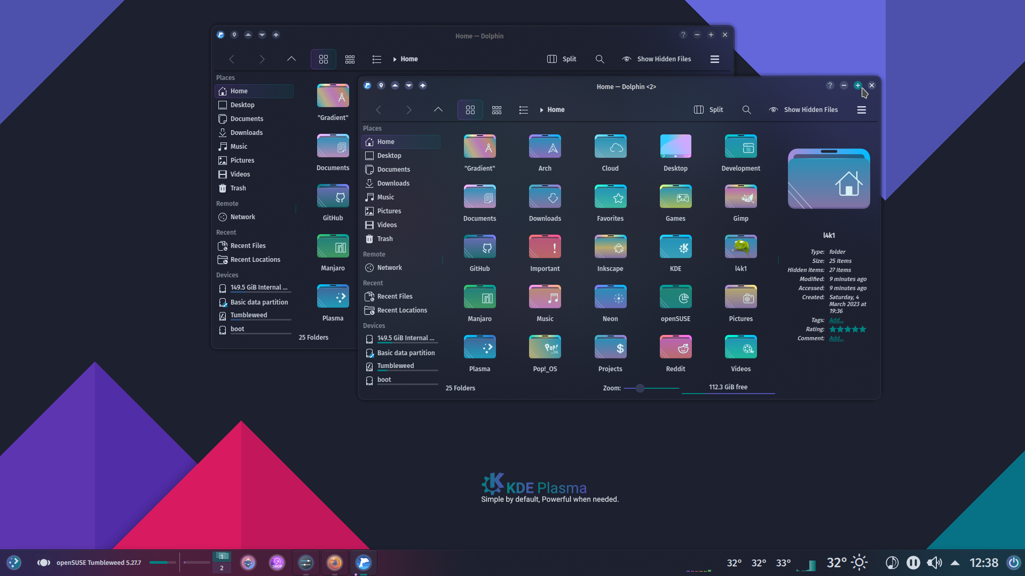This screenshot has width=1025, height=576.
Task: Select Downloads in front Dolphin Places panel
Action: [x=401, y=183]
